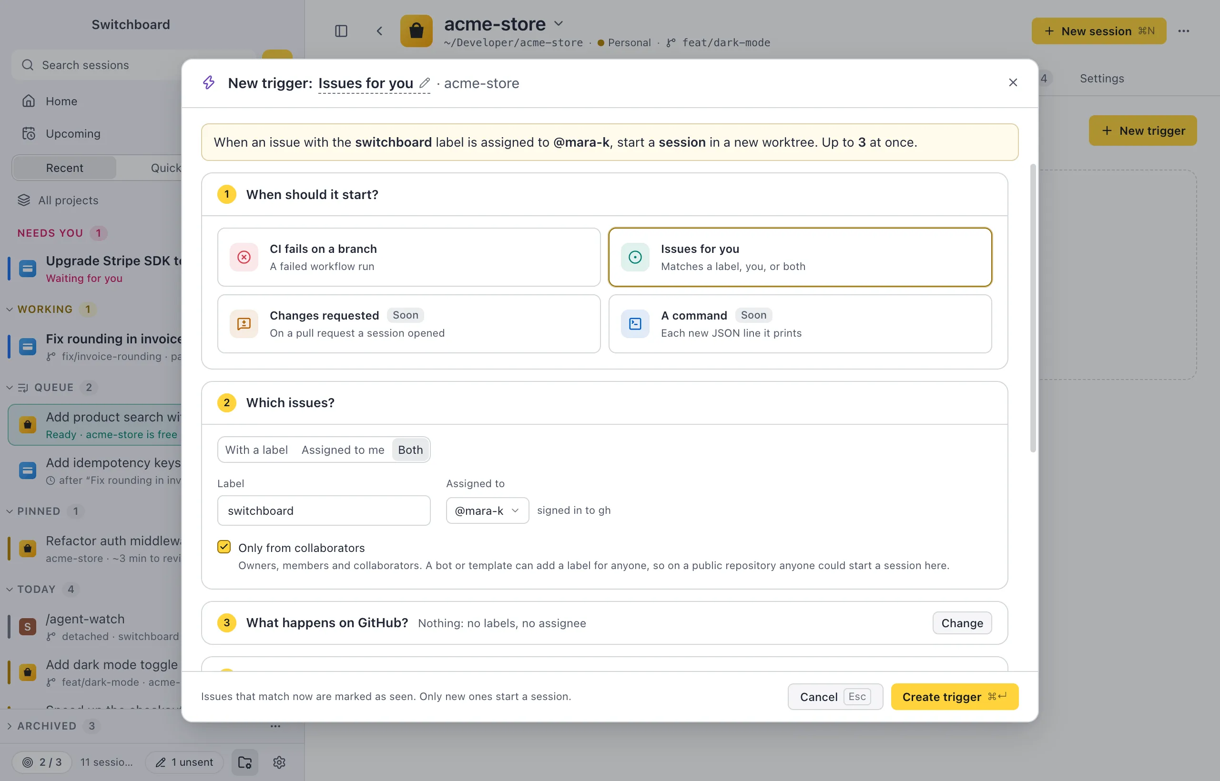Close the New trigger dialog
This screenshot has width=1220, height=781.
tap(1012, 83)
